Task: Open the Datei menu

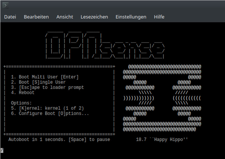Action: (x=10, y=17)
